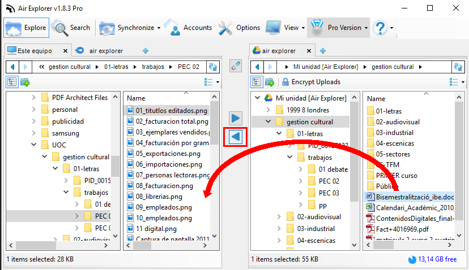The width and height of the screenshot is (469, 270).
Task: Select 02-audiovisual in right tree
Action: 319,217
